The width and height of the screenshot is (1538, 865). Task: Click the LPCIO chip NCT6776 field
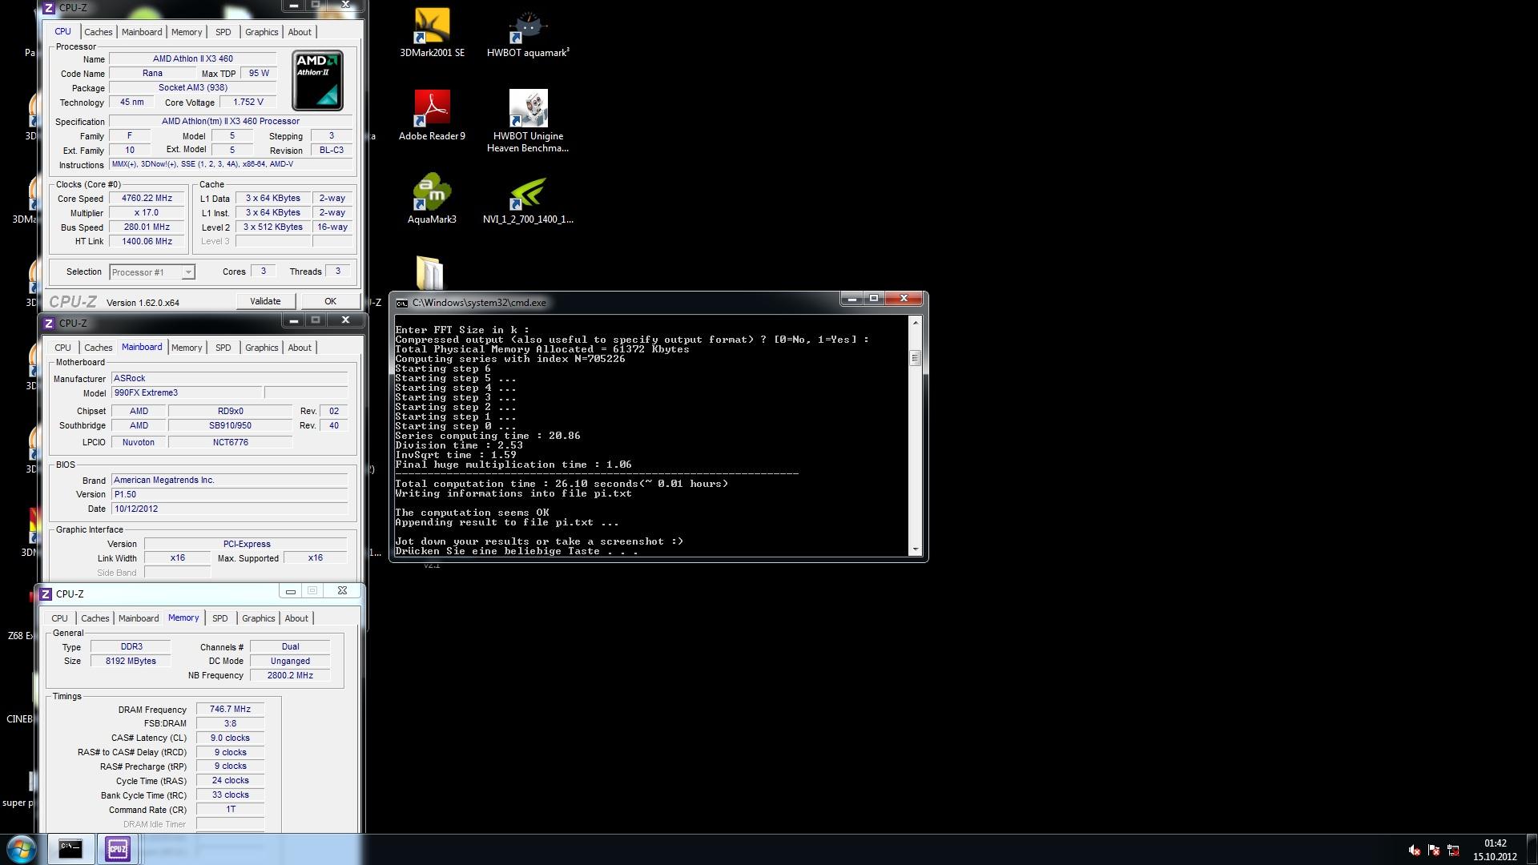coord(230,443)
